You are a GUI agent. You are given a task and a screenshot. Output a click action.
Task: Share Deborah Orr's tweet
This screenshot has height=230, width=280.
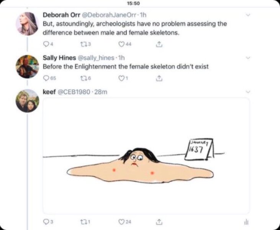[159, 44]
